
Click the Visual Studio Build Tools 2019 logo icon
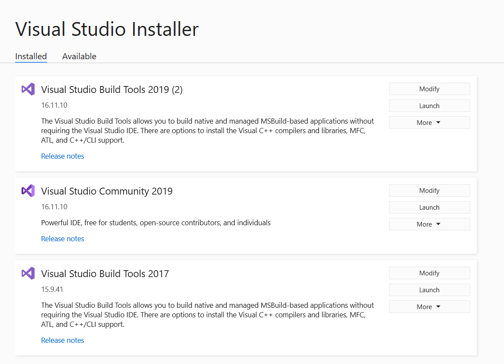pyautogui.click(x=28, y=89)
